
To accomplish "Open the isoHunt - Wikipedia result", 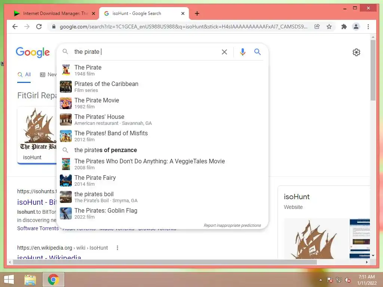I will click(49, 257).
